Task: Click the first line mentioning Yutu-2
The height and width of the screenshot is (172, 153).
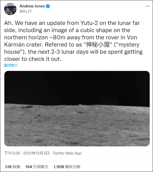Action: point(72,23)
